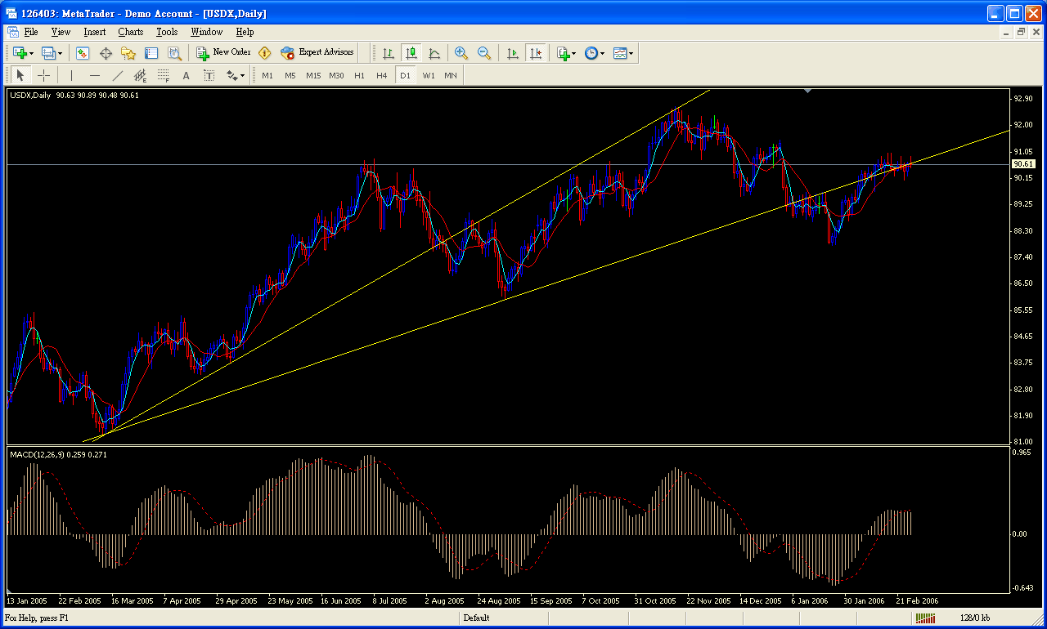Open the Navigator folder-star icon
This screenshot has height=629, width=1047.
tap(128, 53)
